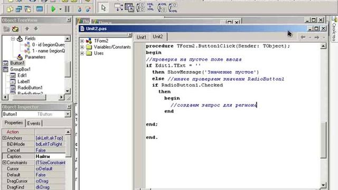Screen dimensions: 338x190
Task: Click the Step Over debug icon
Action: click(x=88, y=9)
